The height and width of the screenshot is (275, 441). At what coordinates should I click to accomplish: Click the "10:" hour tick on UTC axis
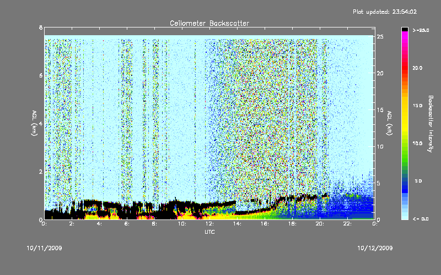pyautogui.click(x=182, y=224)
